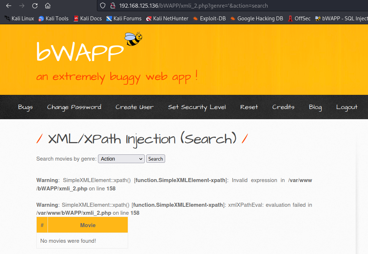Screen dimensions: 368x254
Task: Click Logout in navigation bar
Action: coord(347,107)
